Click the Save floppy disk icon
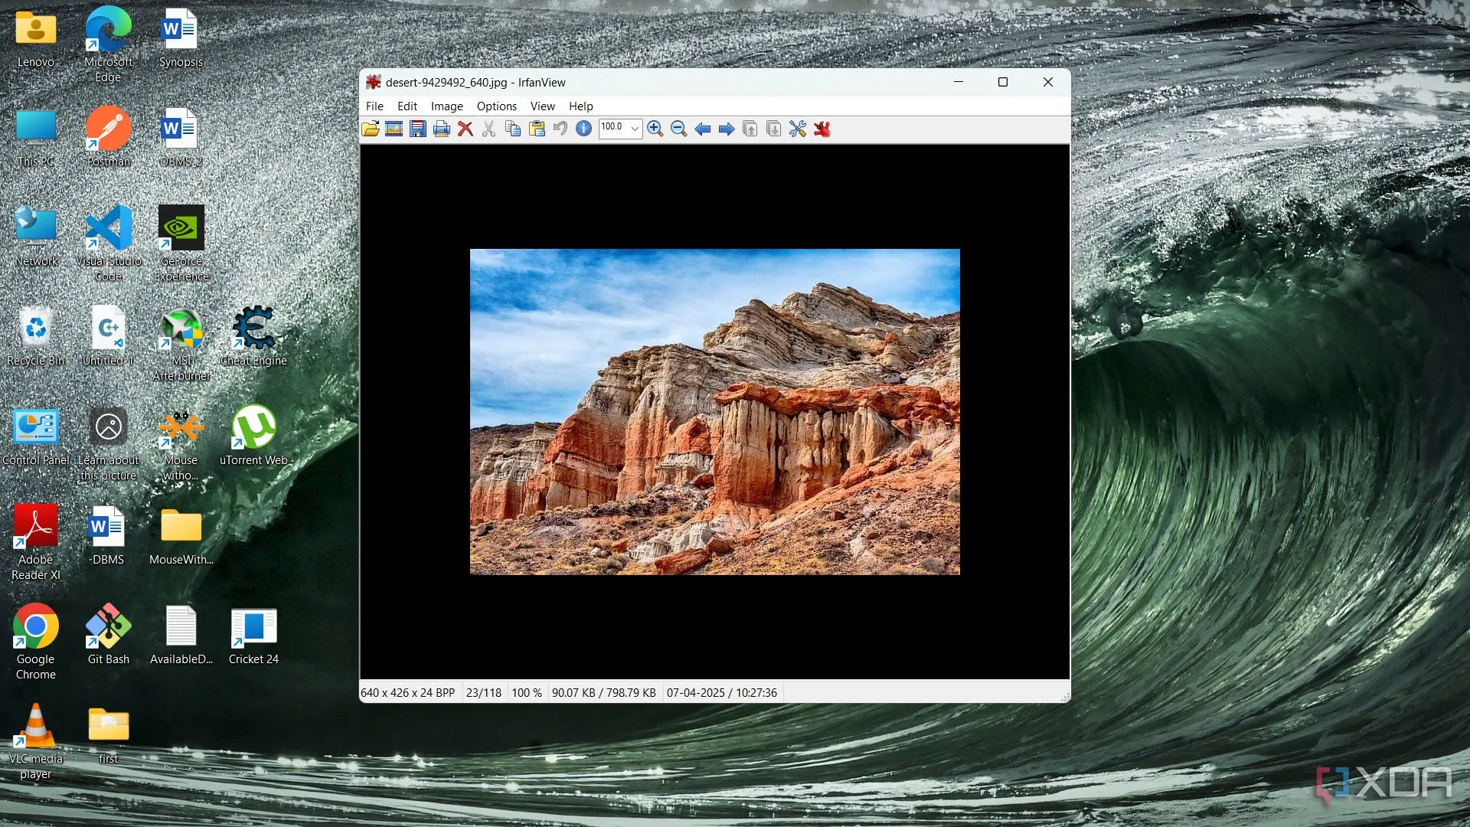 pyautogui.click(x=418, y=129)
